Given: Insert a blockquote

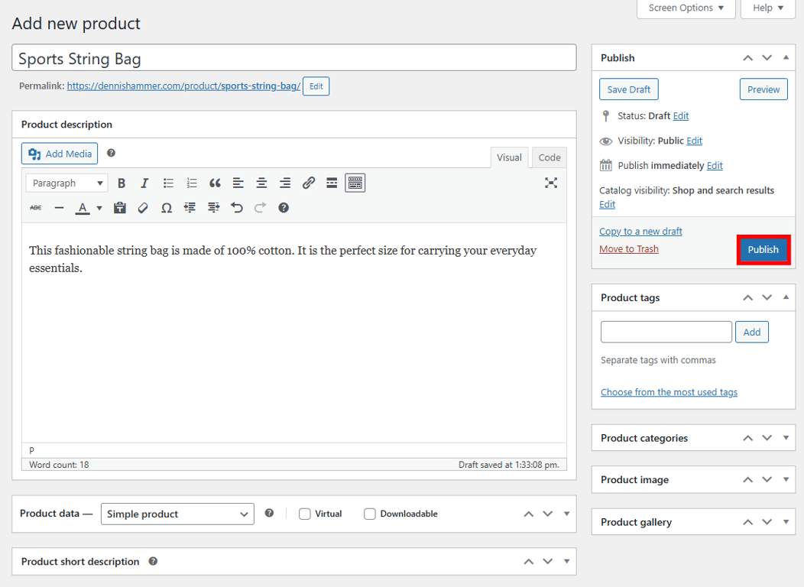Looking at the screenshot, I should point(215,183).
